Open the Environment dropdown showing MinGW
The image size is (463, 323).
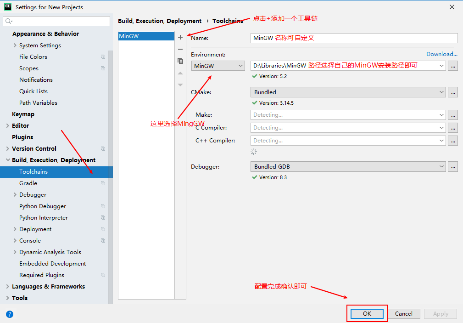218,66
